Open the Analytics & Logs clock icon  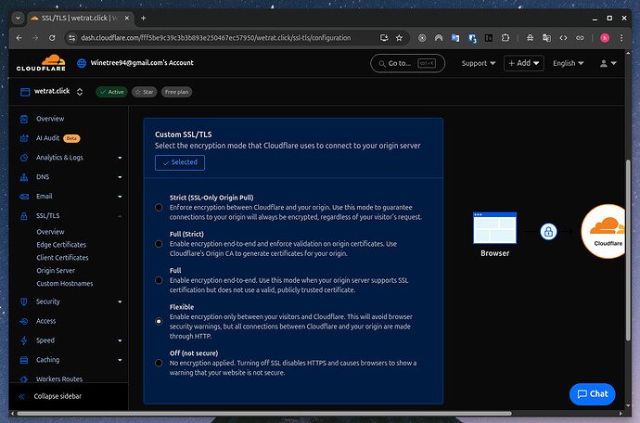24,158
